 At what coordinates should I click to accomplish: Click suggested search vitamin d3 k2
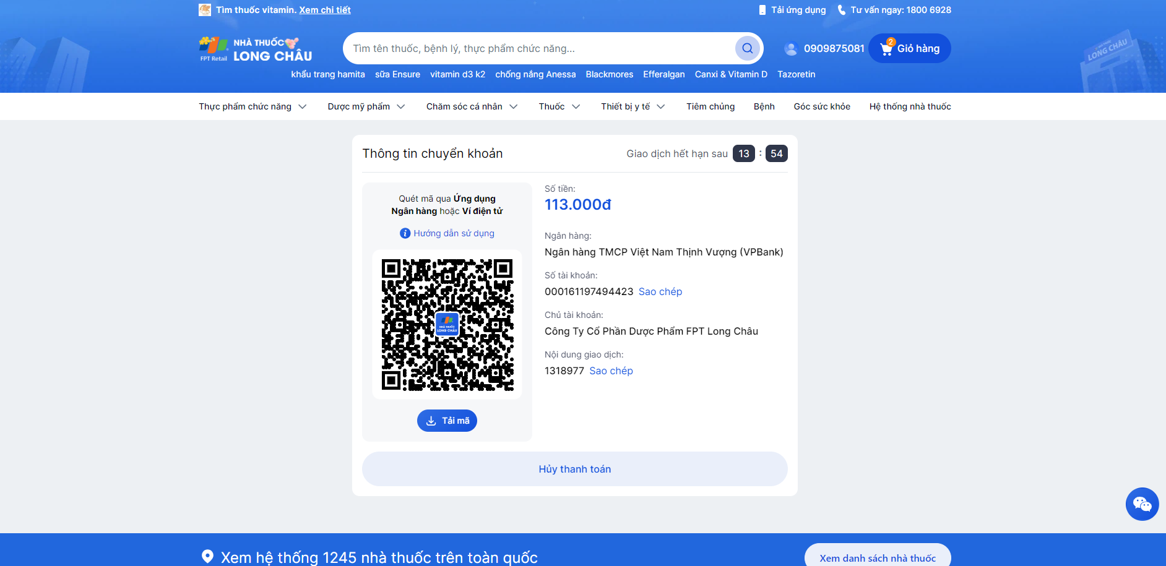(x=458, y=74)
